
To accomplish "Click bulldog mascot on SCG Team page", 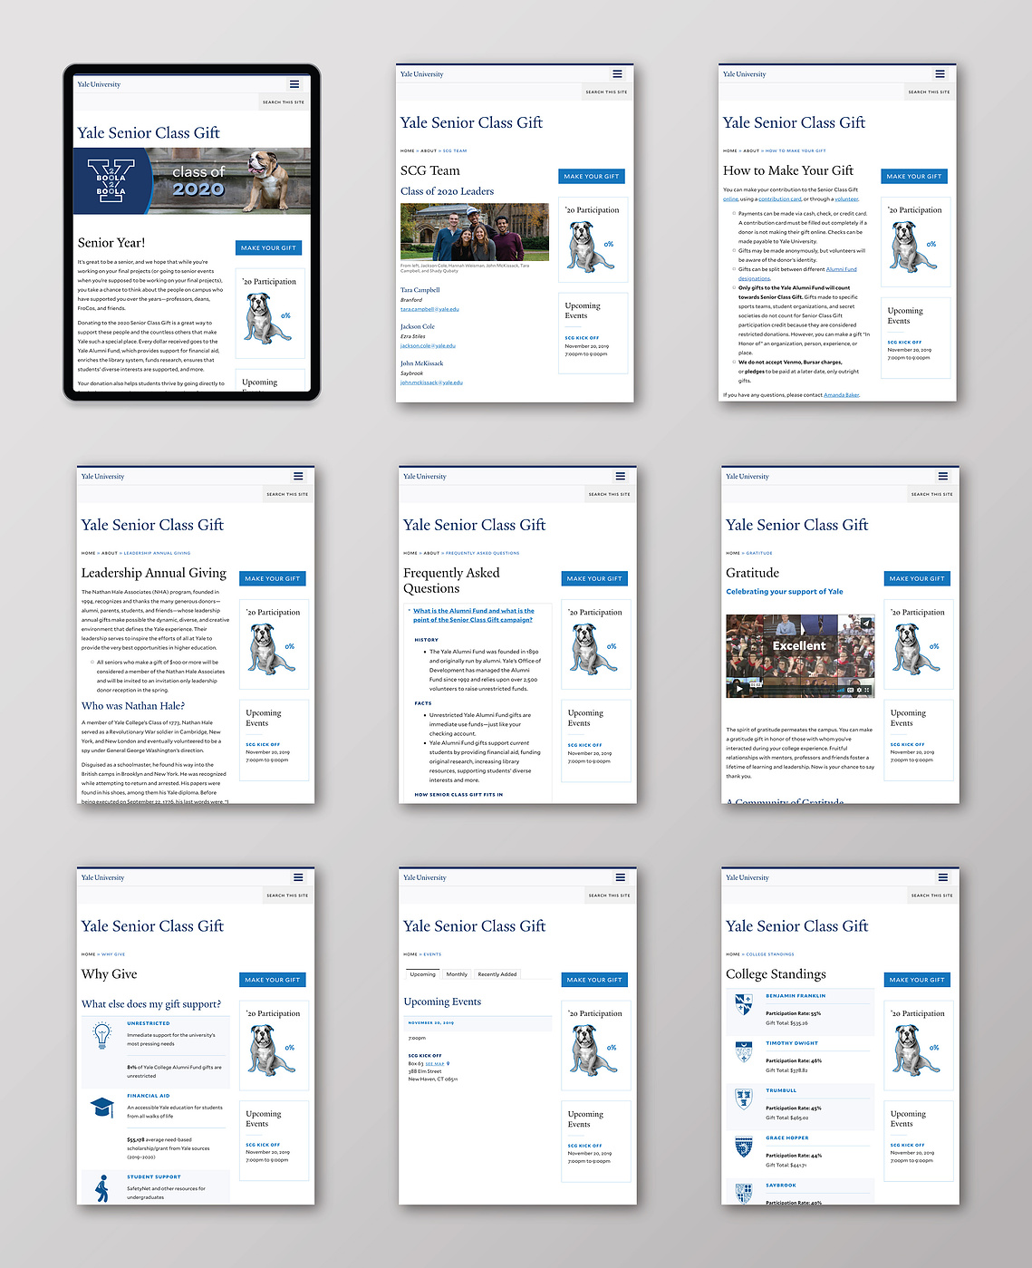I will pos(591,247).
